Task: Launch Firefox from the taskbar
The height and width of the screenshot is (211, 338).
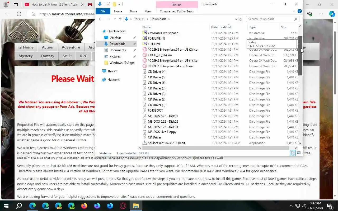Action: pyautogui.click(x=84, y=206)
